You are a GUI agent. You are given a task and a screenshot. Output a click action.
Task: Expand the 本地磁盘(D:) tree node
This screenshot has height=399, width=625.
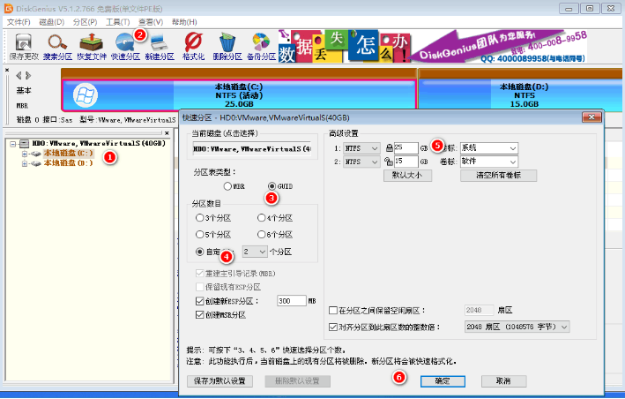point(25,163)
